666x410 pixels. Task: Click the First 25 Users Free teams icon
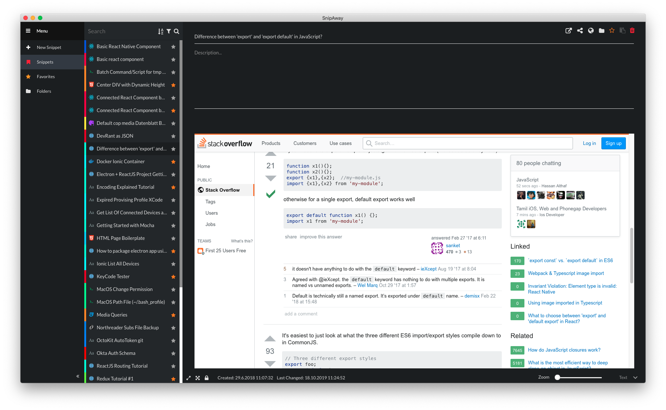(x=200, y=251)
